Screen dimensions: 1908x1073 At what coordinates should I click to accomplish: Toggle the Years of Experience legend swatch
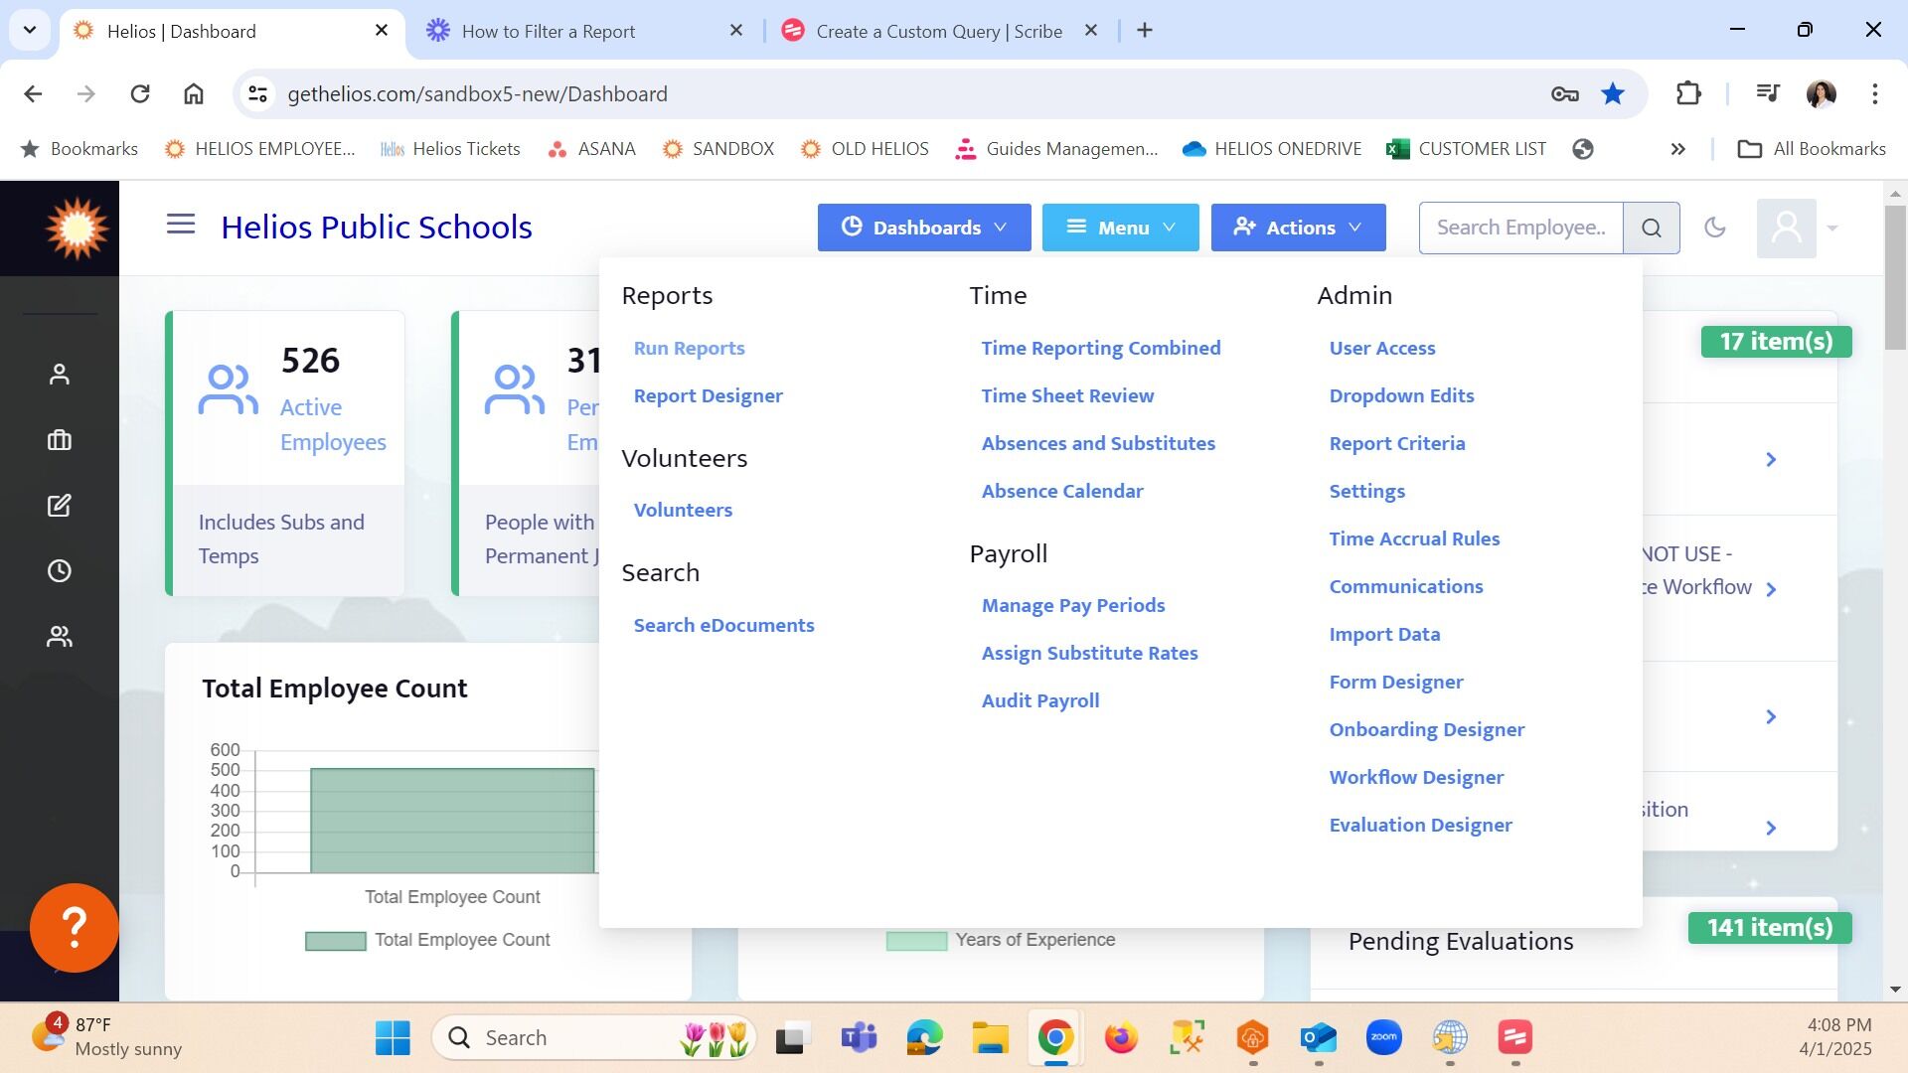915,941
